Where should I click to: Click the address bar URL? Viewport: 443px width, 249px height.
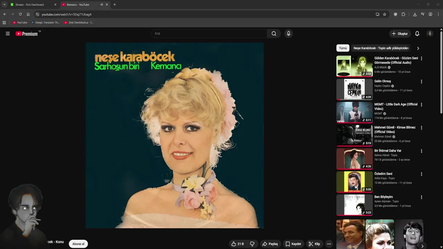[66, 15]
